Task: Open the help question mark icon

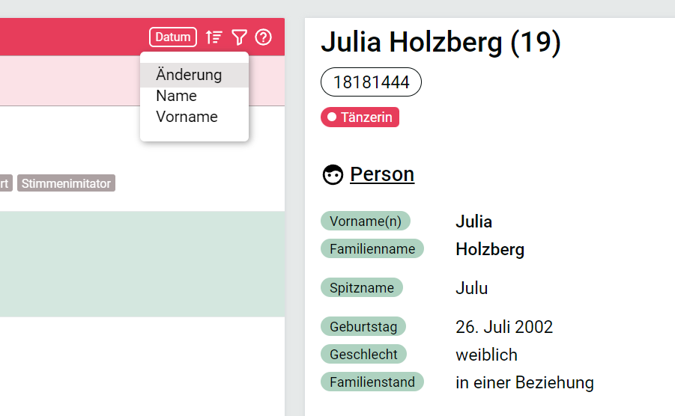Action: tap(264, 37)
